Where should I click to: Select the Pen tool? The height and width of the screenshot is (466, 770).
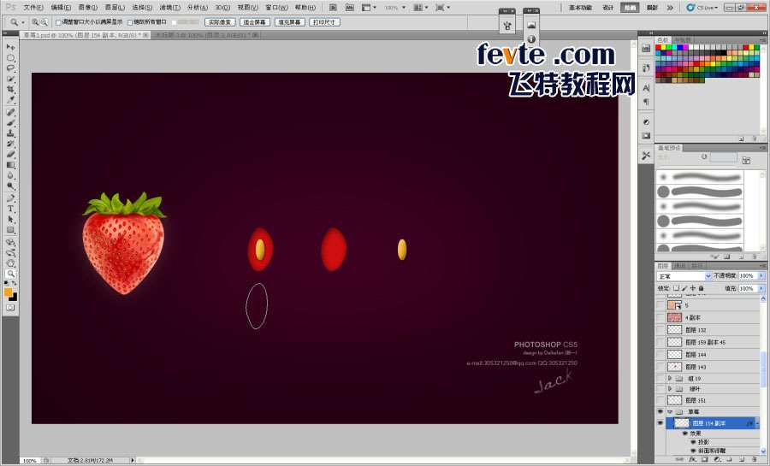10,198
